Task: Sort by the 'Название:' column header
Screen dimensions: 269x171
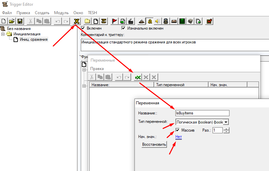Action: pos(122,85)
